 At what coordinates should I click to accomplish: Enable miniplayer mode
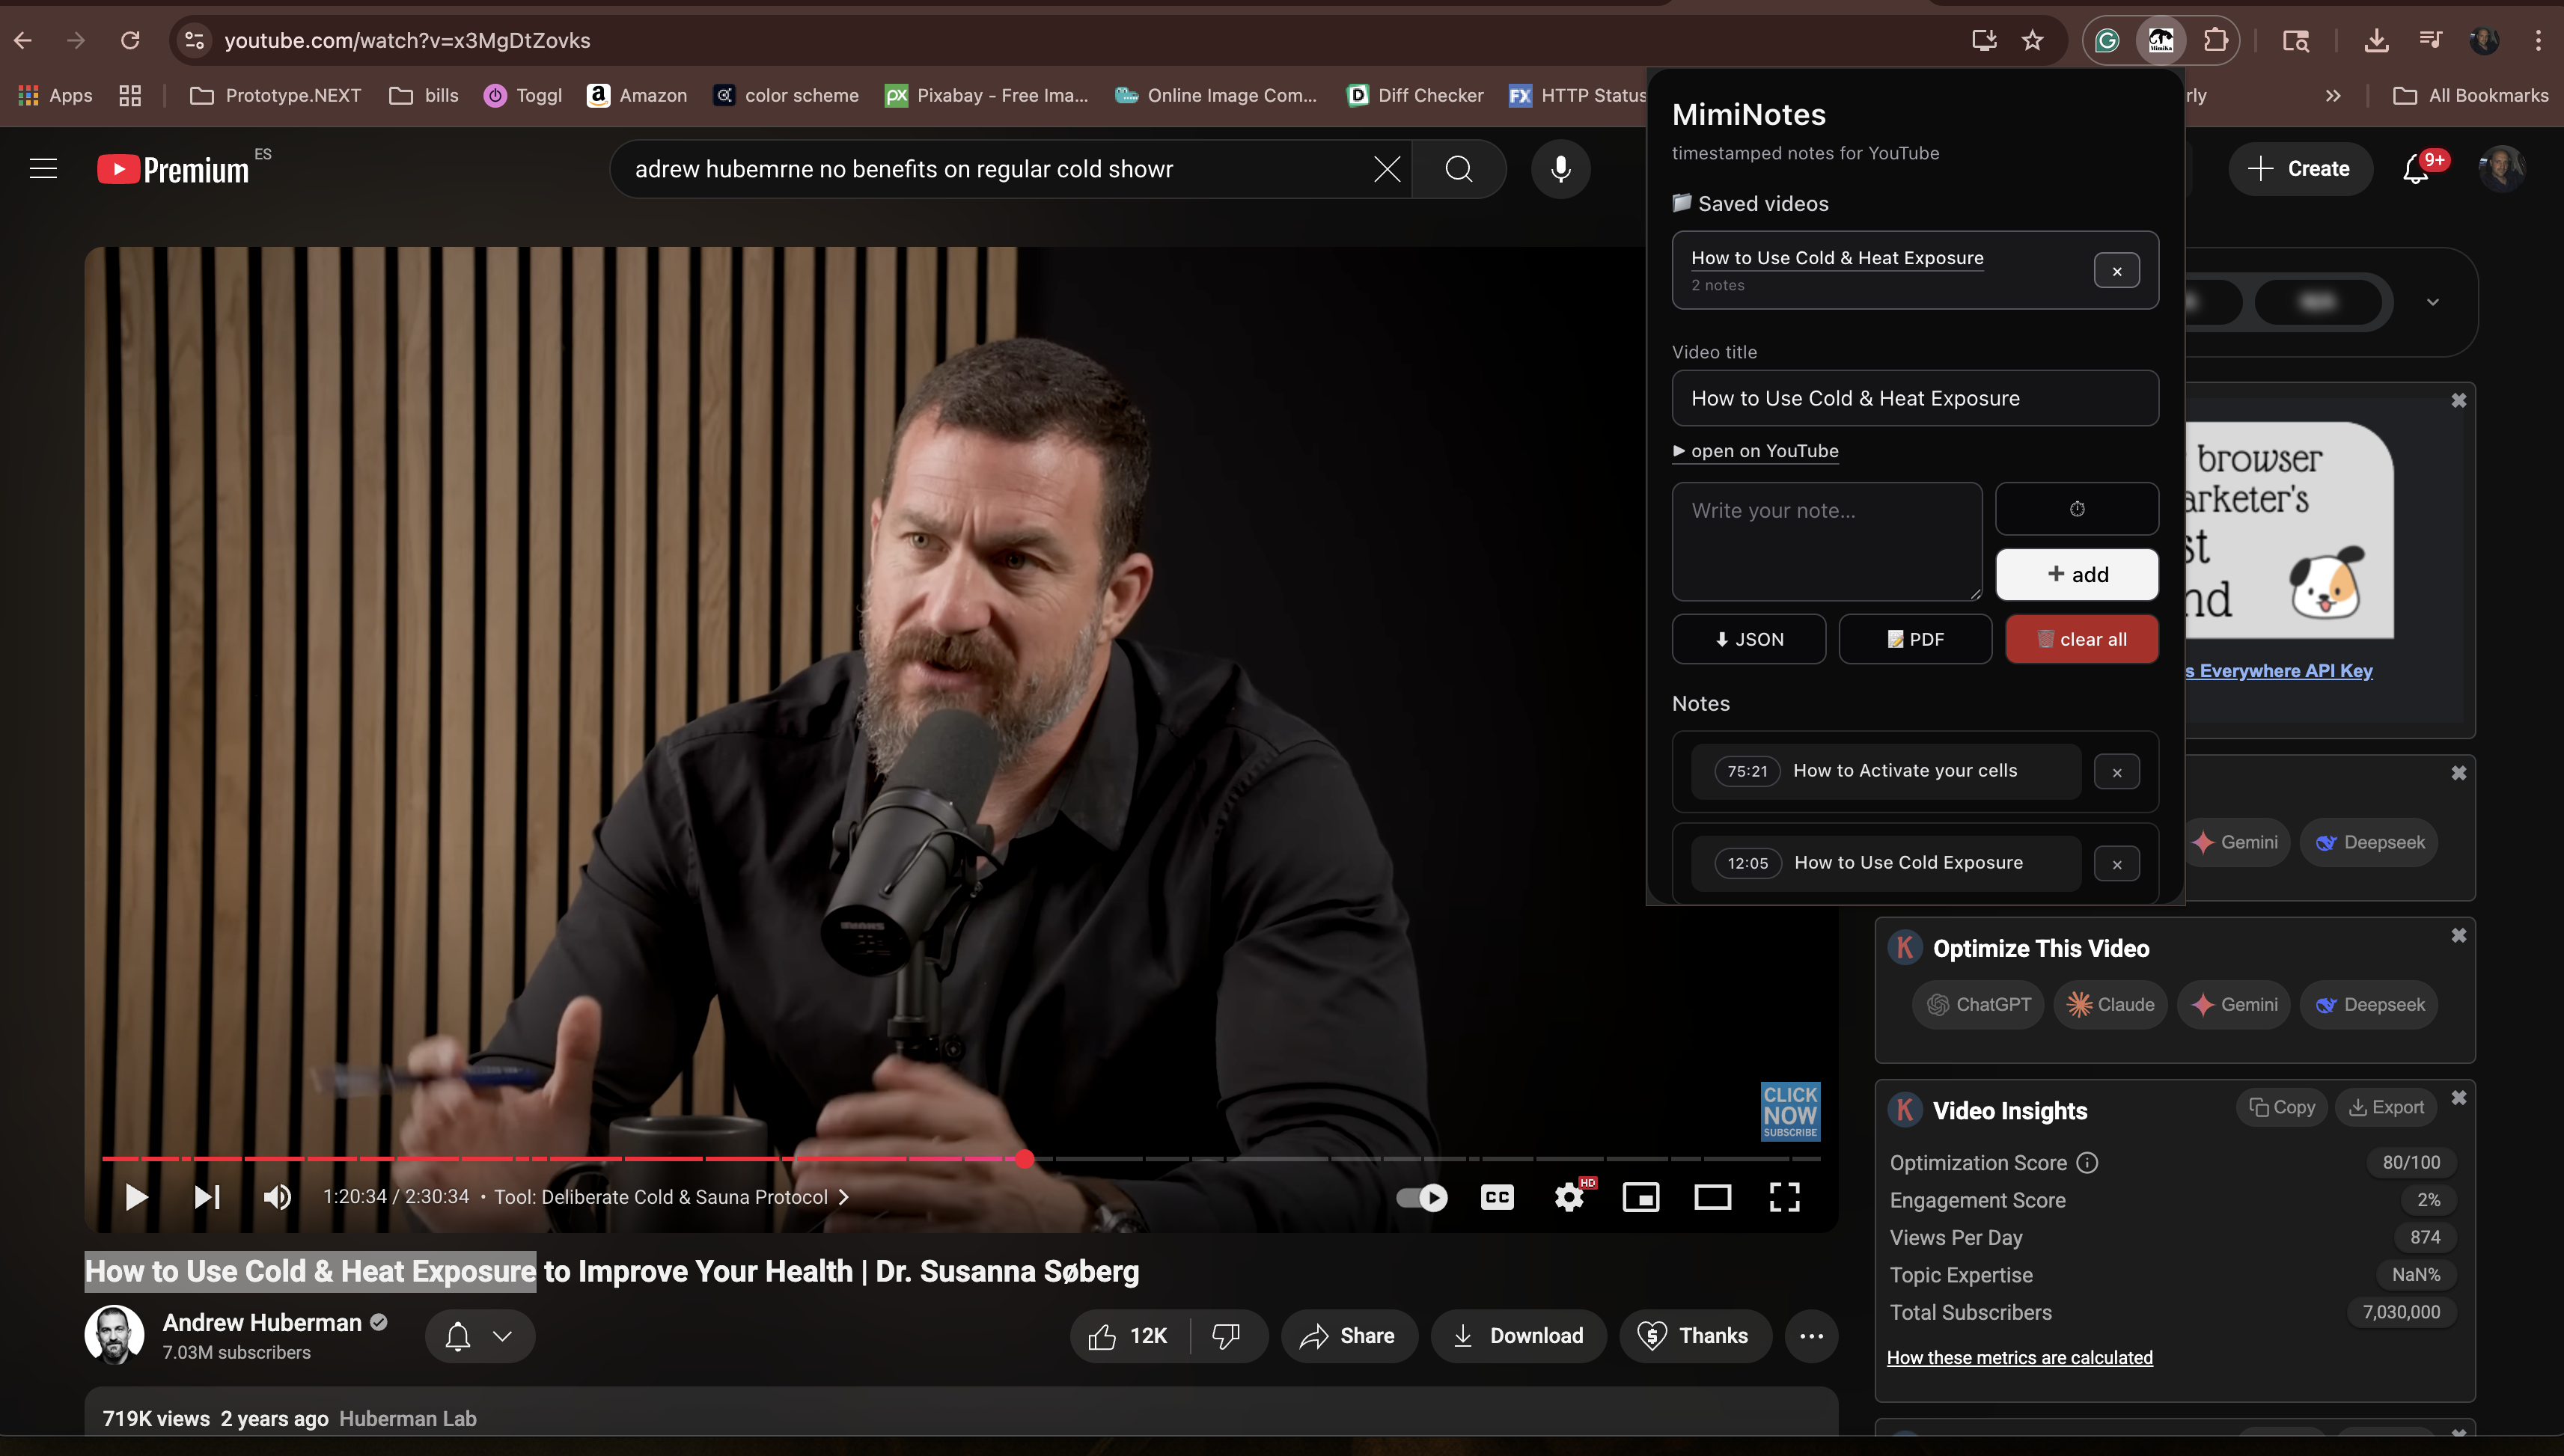coord(1641,1197)
